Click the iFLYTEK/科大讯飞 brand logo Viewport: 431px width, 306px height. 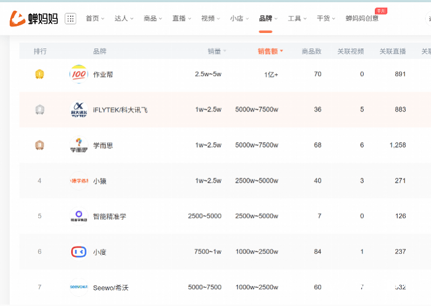[x=79, y=110]
